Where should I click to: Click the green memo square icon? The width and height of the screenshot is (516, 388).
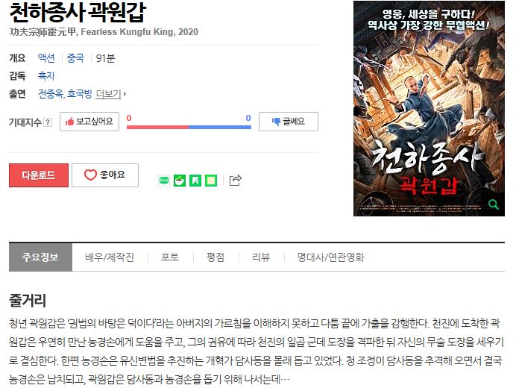pos(211,181)
